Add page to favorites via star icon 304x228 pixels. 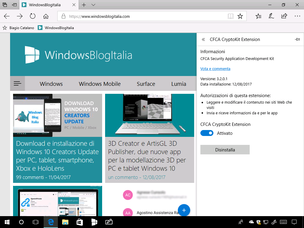240,16
